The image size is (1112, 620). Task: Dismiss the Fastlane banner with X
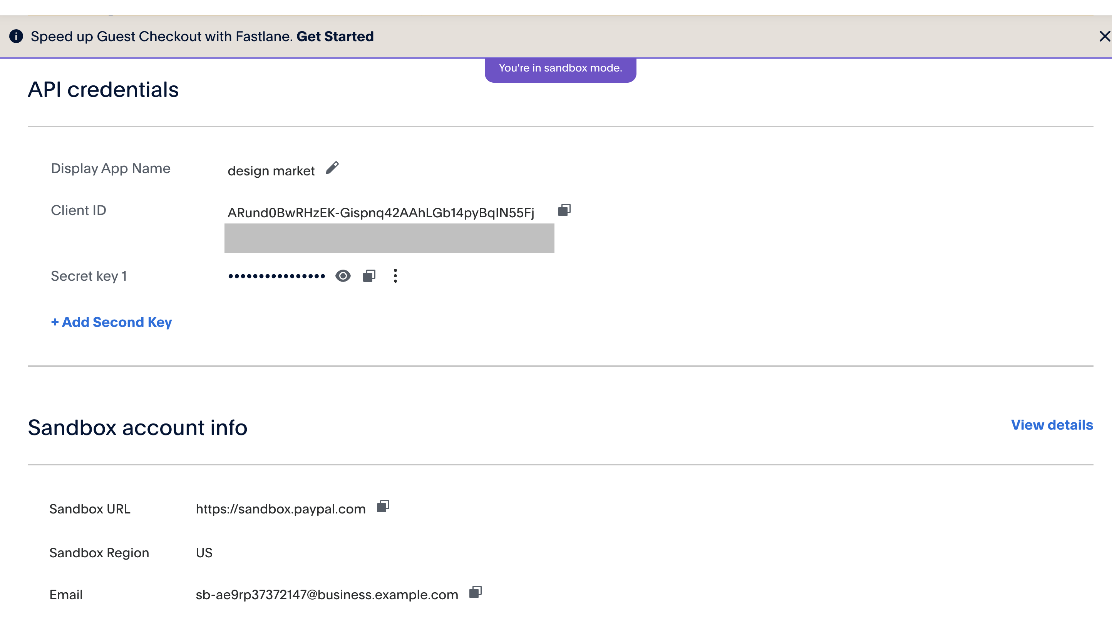(x=1104, y=36)
